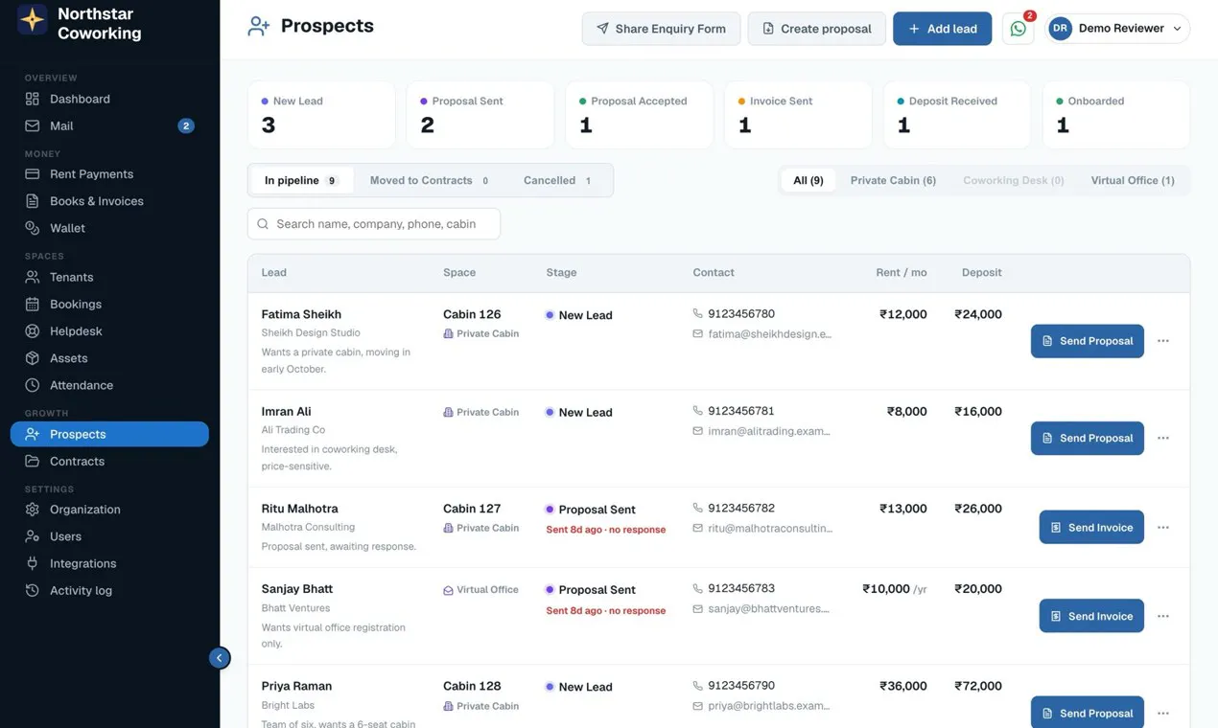Screen dimensions: 1218x728
Task: Send Proposal to Imran Ali
Action: [x=1088, y=438]
